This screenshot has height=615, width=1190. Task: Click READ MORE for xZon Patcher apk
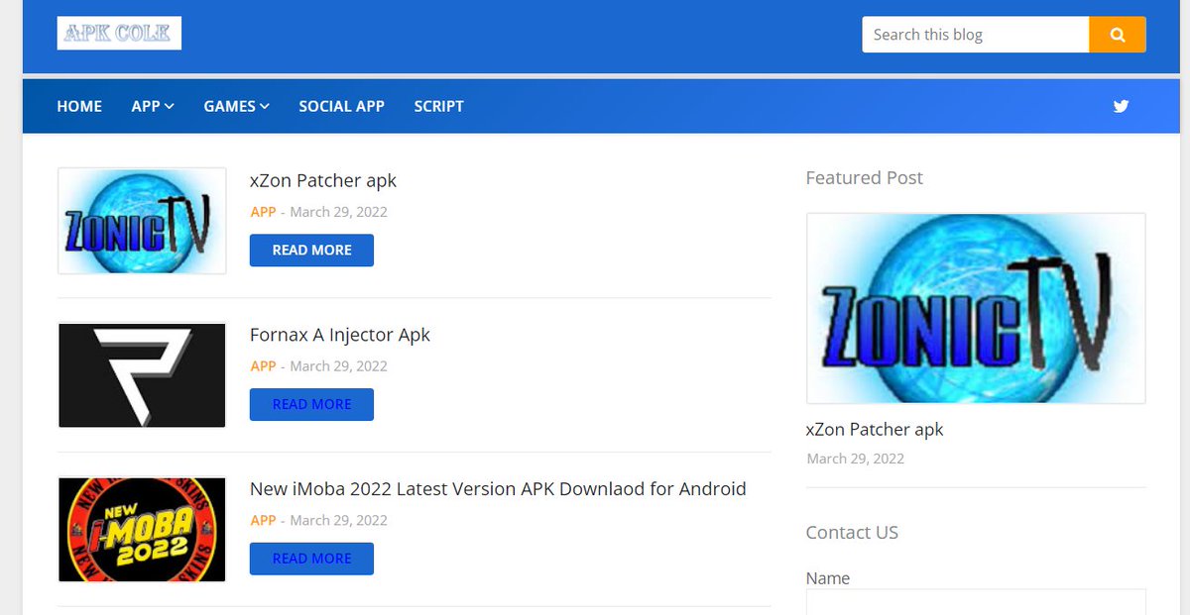[311, 251]
